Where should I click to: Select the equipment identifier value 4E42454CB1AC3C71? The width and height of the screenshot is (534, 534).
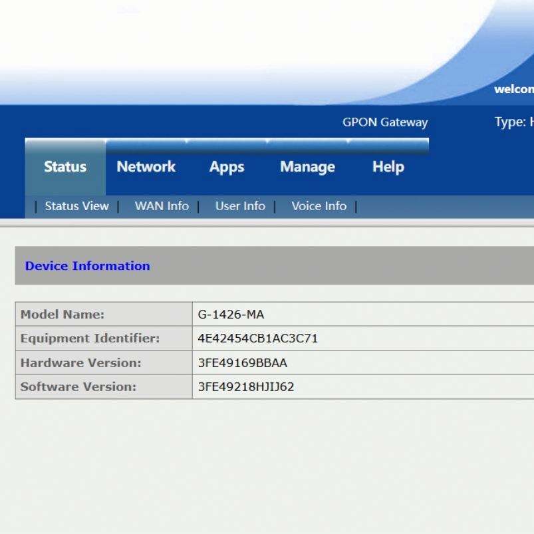(258, 338)
